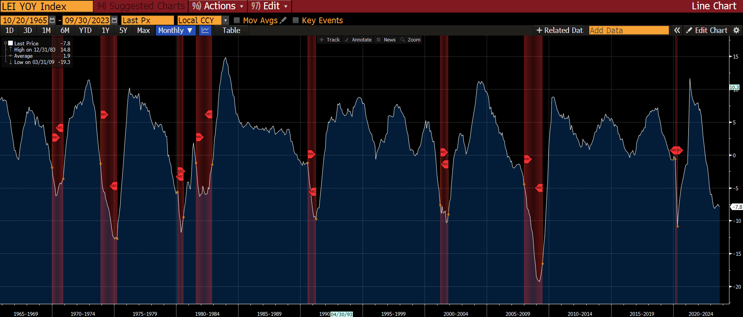
Task: Click the Edit Chart button
Action: point(707,30)
